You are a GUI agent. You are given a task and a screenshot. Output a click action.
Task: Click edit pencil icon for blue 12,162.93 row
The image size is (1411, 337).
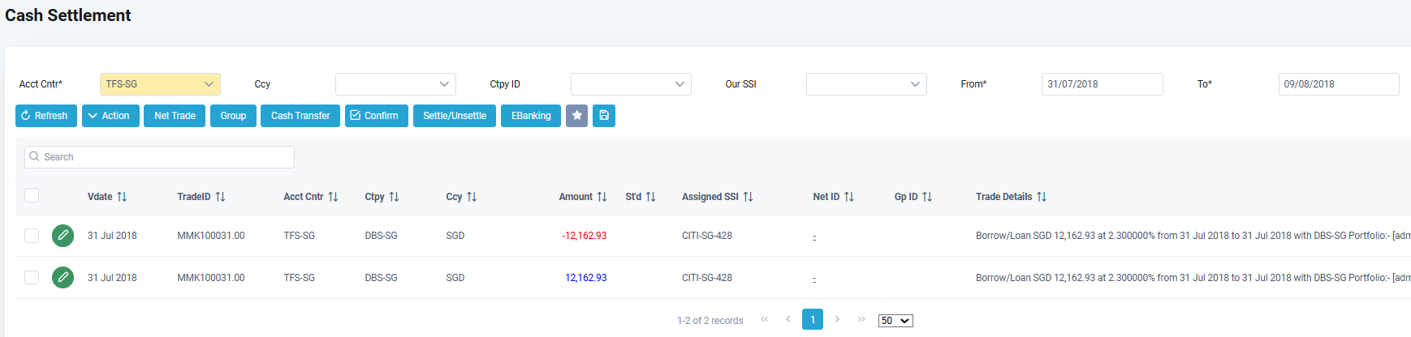(63, 278)
